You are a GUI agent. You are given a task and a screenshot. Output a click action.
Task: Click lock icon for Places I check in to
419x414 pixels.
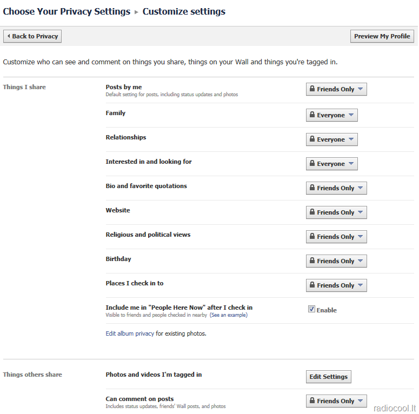(x=312, y=285)
